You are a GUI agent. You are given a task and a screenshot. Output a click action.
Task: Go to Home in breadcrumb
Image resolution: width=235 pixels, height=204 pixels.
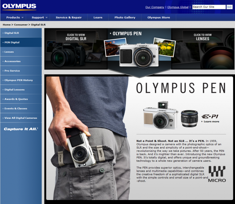[7, 25]
